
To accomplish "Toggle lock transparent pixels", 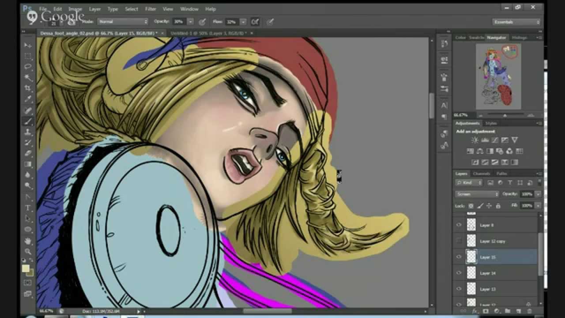I will click(471, 206).
